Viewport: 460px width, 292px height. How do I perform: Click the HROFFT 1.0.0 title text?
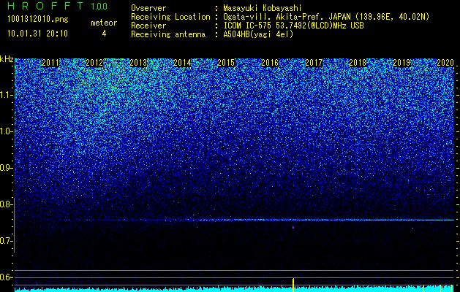(57, 6)
